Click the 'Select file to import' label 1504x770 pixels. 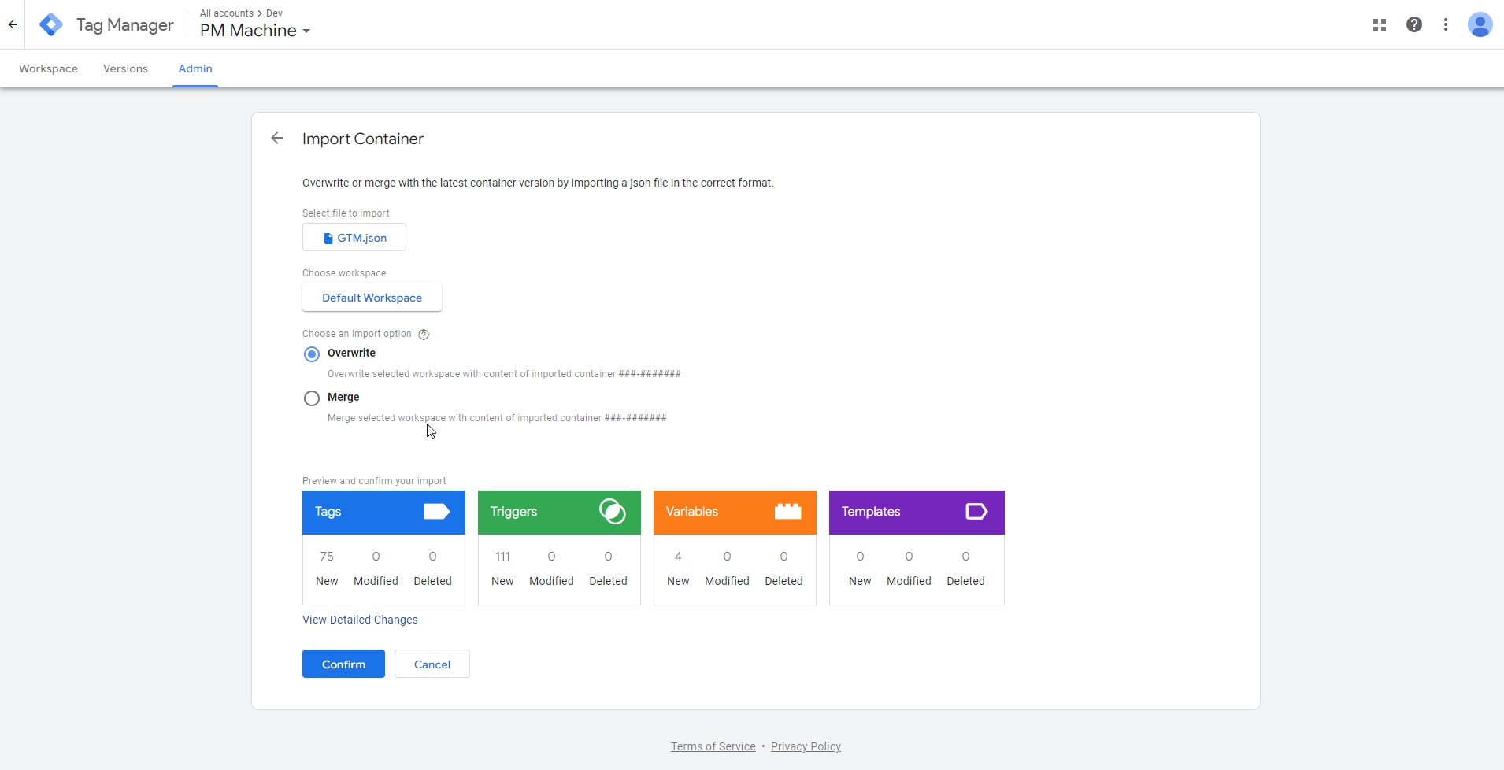click(x=346, y=213)
